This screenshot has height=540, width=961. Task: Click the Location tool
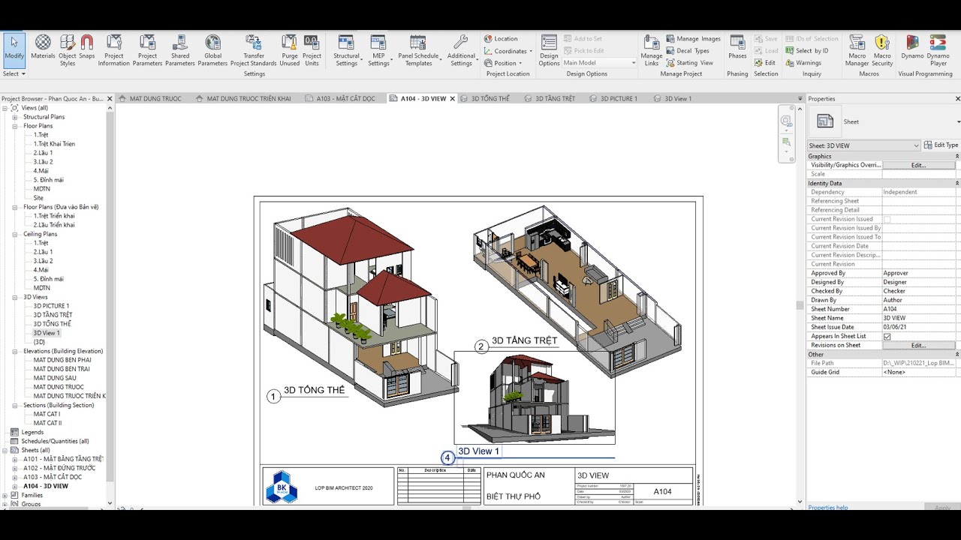pyautogui.click(x=501, y=38)
